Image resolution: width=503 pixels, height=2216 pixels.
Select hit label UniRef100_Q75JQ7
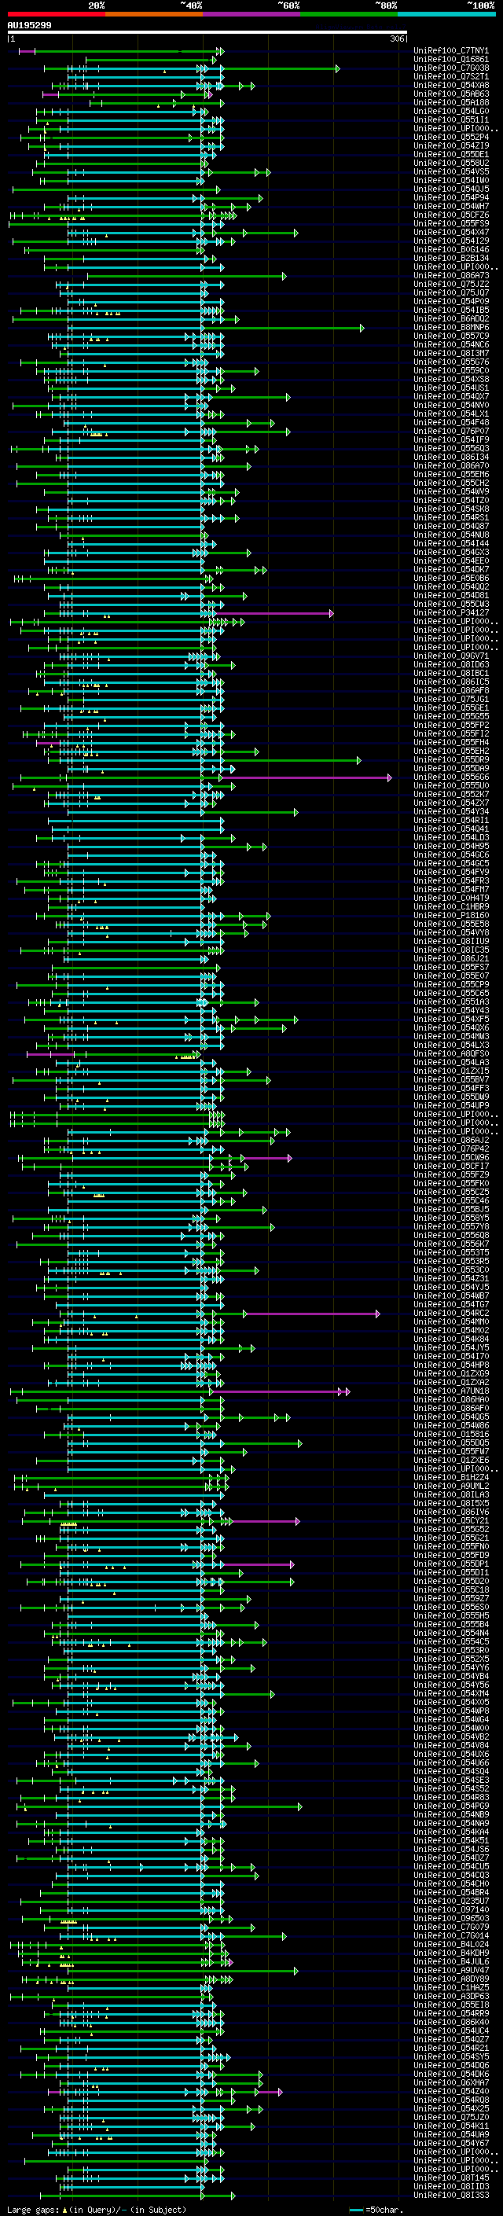[451, 292]
